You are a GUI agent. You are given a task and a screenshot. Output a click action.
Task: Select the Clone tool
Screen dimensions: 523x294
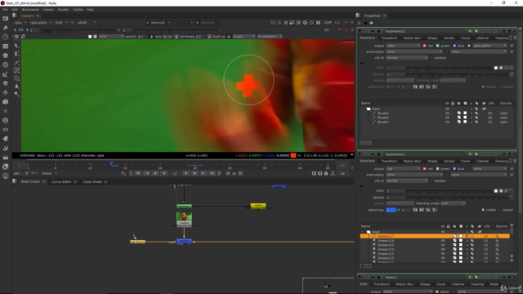[x=16, y=78]
